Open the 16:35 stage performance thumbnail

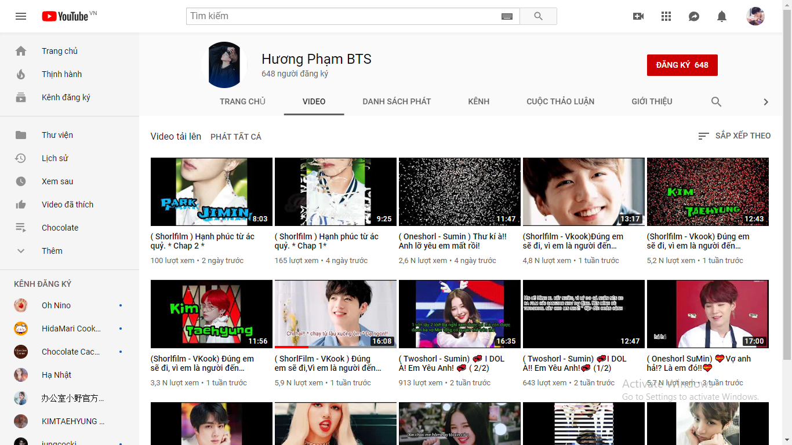click(460, 314)
